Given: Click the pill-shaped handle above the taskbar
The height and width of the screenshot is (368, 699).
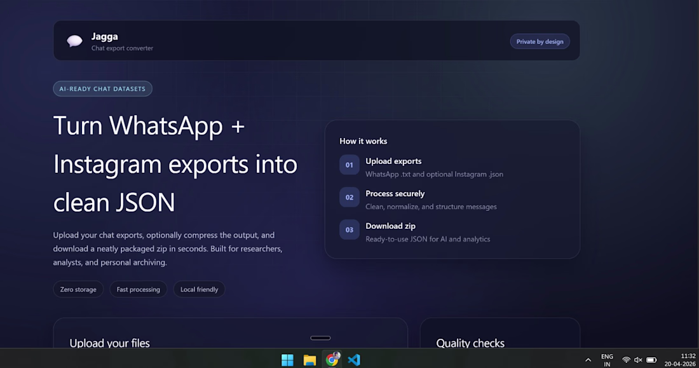Looking at the screenshot, I should pyautogui.click(x=320, y=338).
